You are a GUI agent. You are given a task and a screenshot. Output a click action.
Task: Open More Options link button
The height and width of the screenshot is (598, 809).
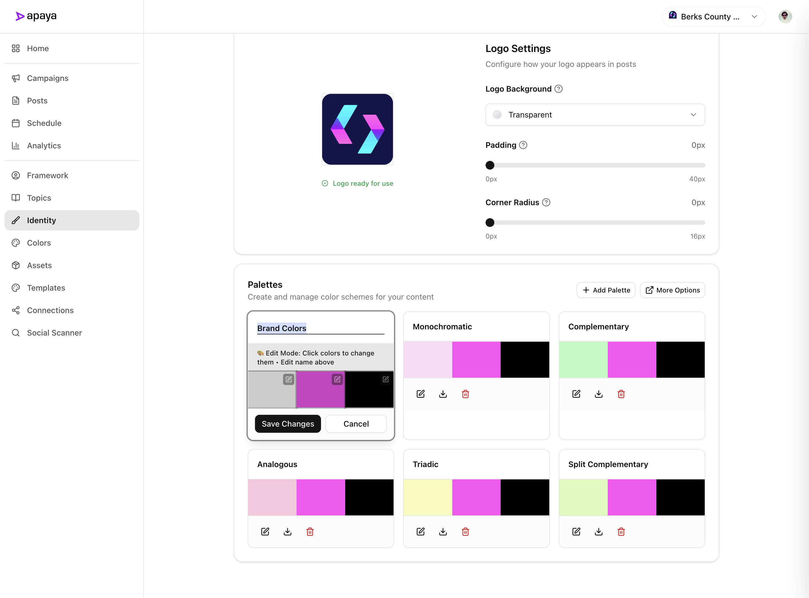click(x=672, y=290)
